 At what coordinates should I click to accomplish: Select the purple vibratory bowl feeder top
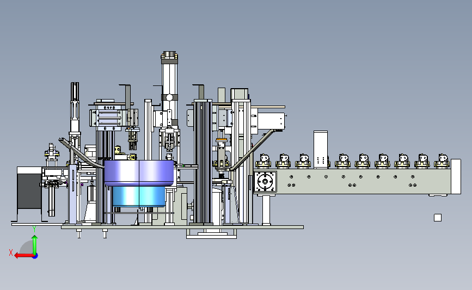coord(139,172)
